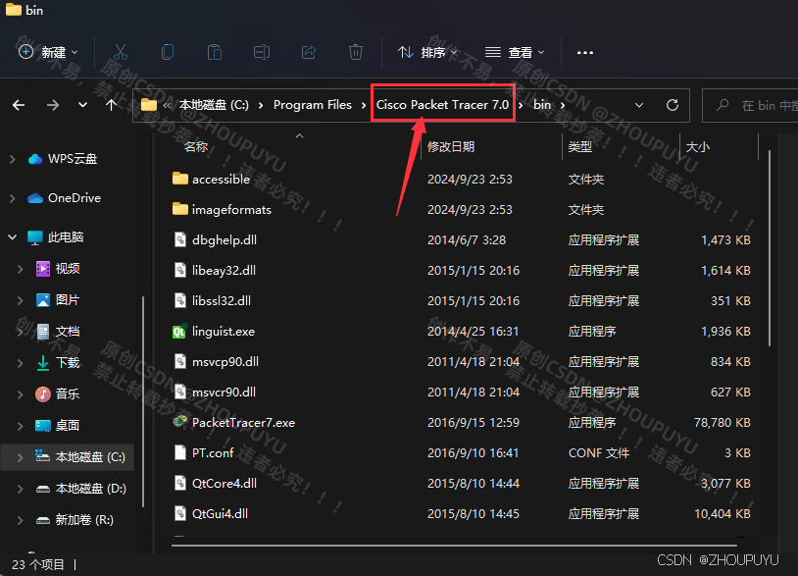Expand the 图片 tree node
The height and width of the screenshot is (576, 798).
(20, 300)
